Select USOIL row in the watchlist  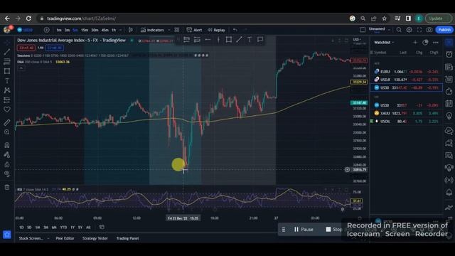[x=406, y=122]
